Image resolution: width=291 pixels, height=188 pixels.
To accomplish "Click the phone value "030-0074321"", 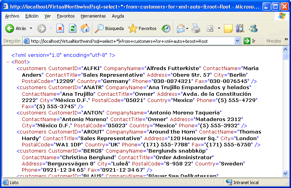I will coord(172,81).
